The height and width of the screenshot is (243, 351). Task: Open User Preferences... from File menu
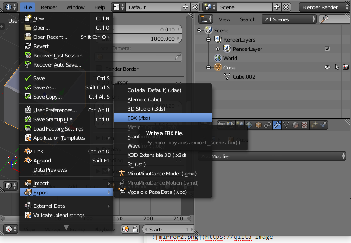click(66, 110)
